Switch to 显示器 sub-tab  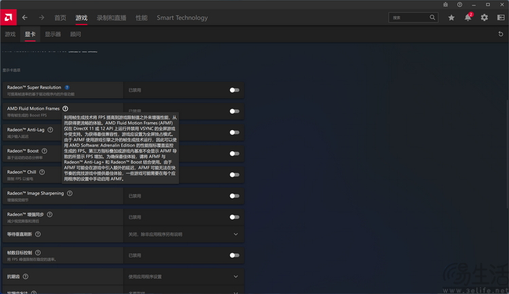click(53, 34)
